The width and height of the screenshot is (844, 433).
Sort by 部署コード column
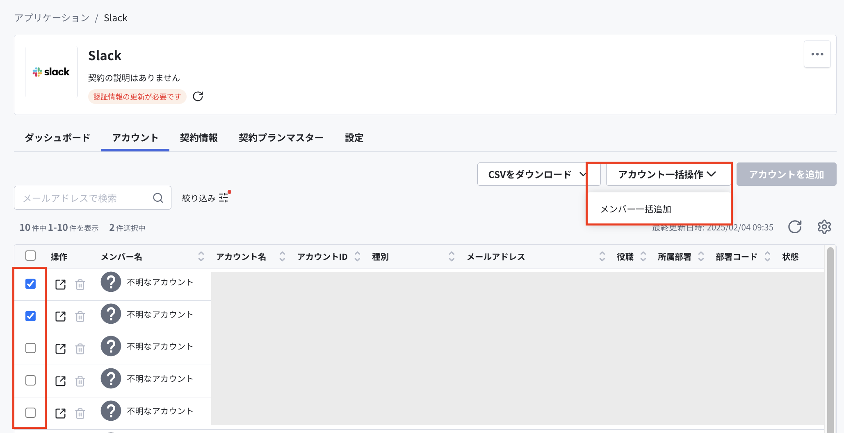[x=767, y=257]
